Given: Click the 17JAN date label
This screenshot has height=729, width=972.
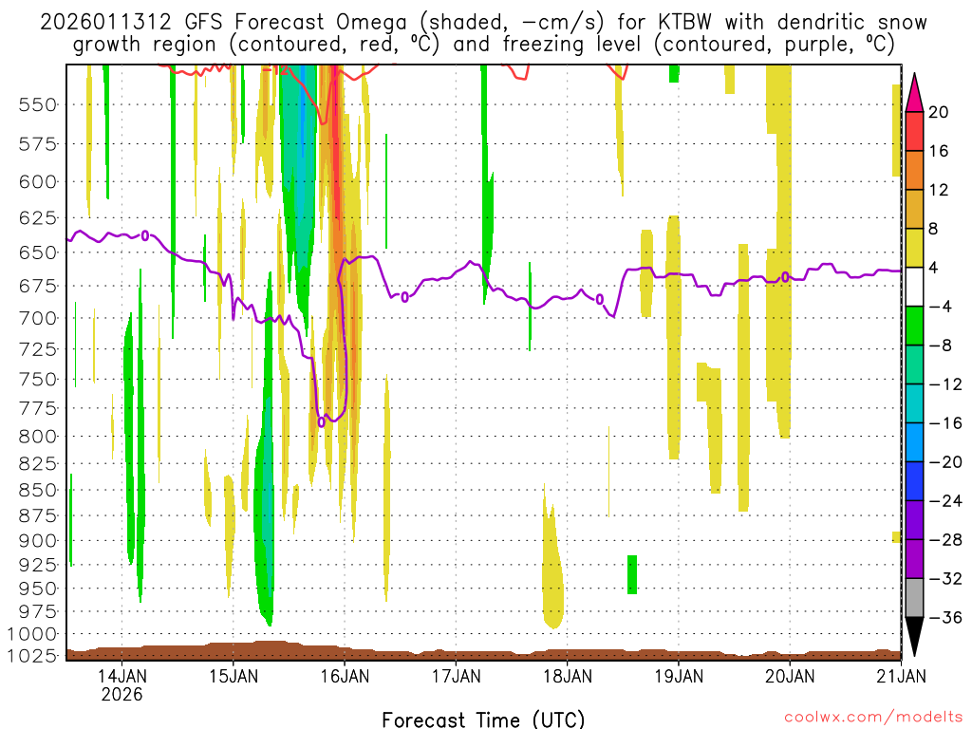Looking at the screenshot, I should pos(457,676).
